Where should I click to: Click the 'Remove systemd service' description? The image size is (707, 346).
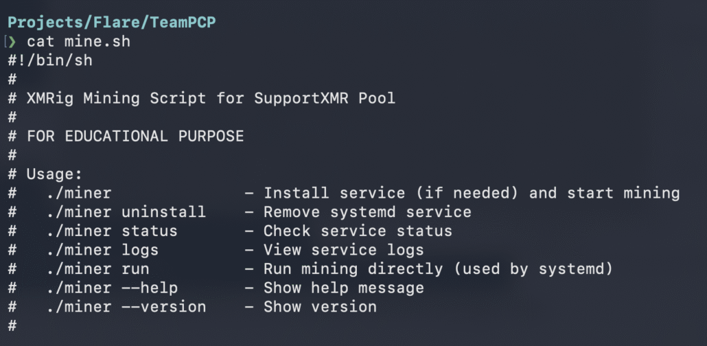pos(367,212)
